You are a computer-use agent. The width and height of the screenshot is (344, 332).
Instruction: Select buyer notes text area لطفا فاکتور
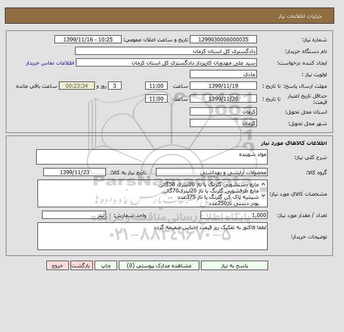(152, 236)
